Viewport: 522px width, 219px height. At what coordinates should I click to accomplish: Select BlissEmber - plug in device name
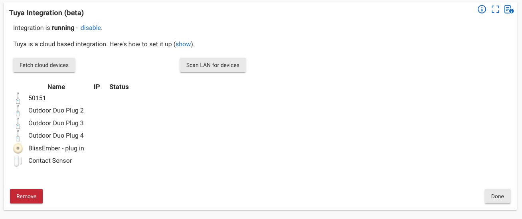click(56, 148)
